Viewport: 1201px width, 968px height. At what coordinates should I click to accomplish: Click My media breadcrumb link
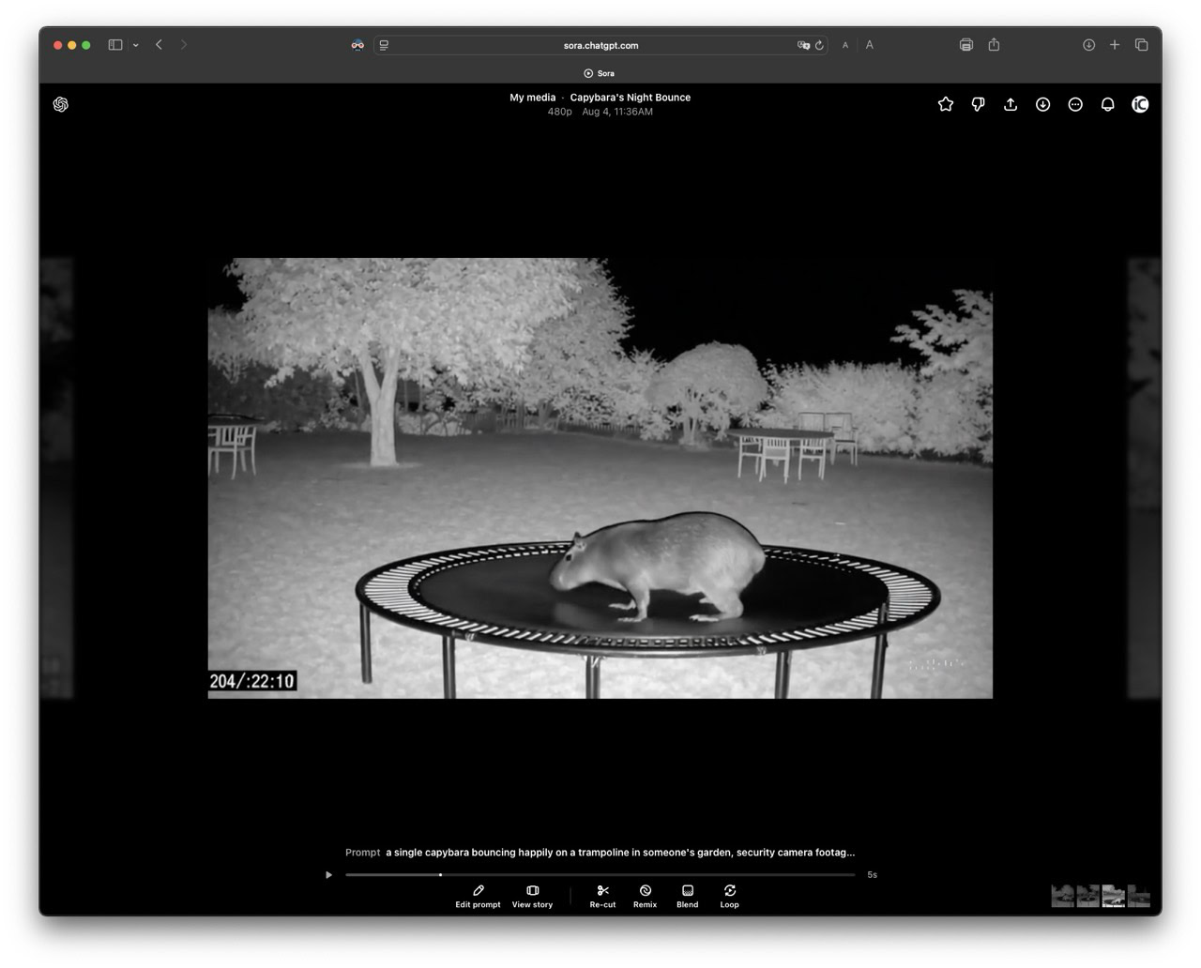click(x=532, y=98)
